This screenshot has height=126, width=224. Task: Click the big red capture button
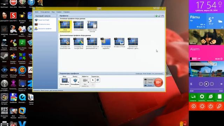(159, 83)
